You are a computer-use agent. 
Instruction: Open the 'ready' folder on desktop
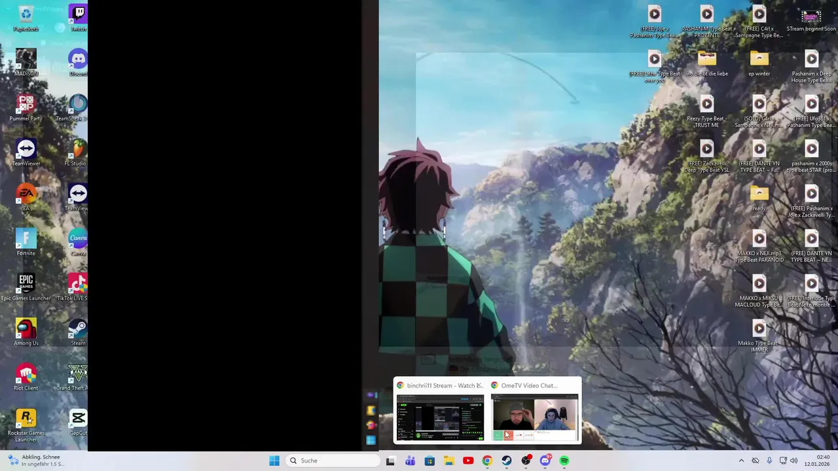click(759, 198)
